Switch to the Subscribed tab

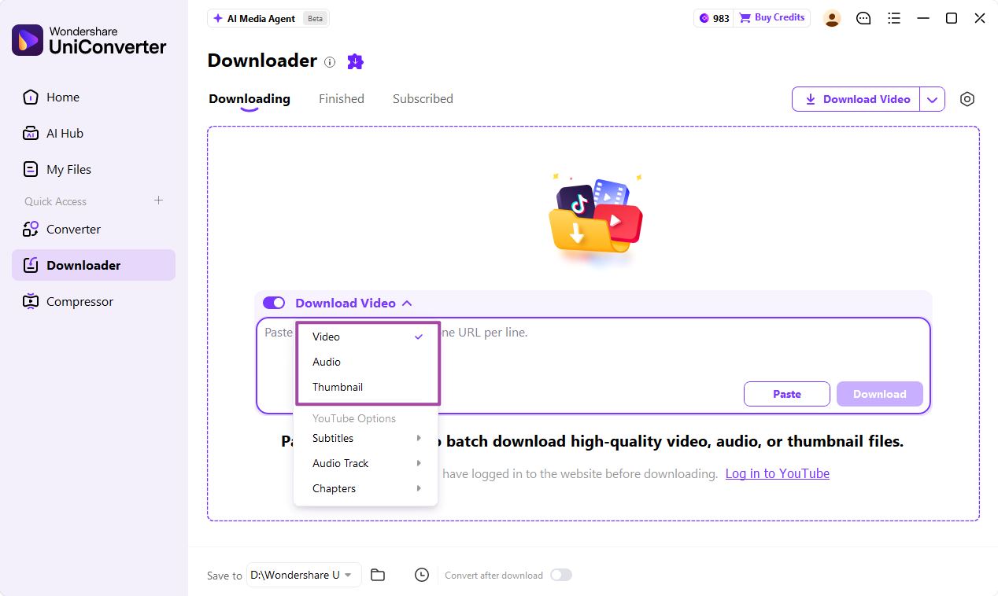point(423,99)
